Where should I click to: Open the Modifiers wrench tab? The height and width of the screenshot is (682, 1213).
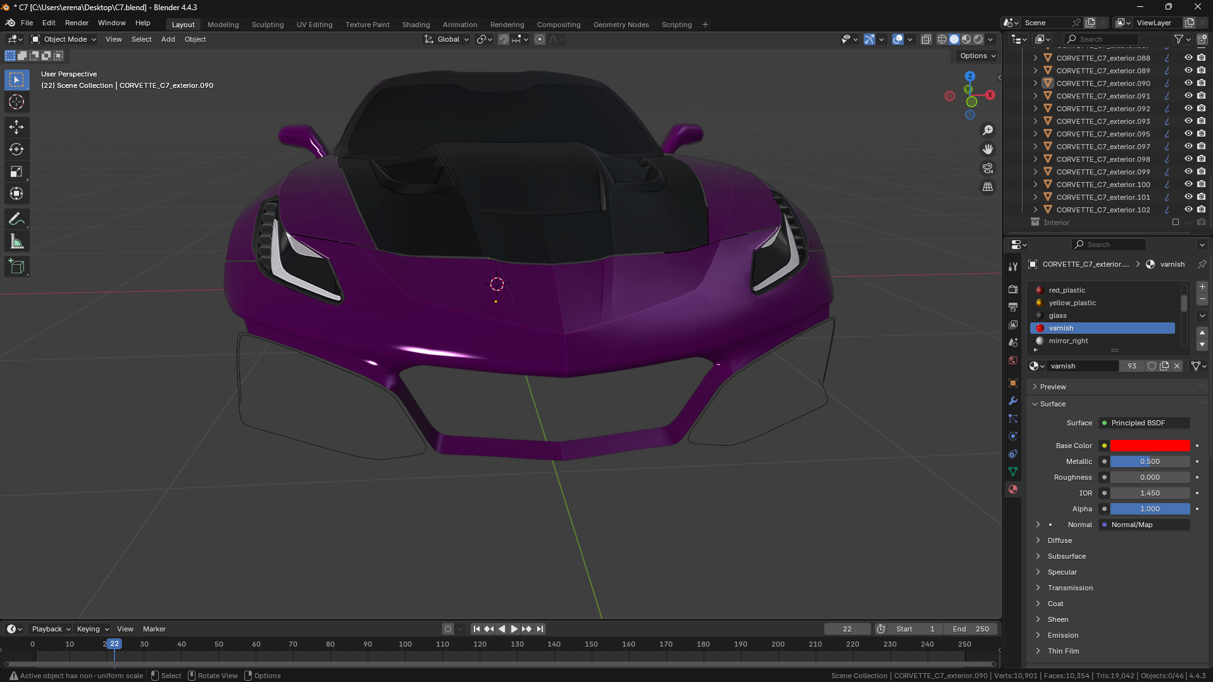(1013, 401)
